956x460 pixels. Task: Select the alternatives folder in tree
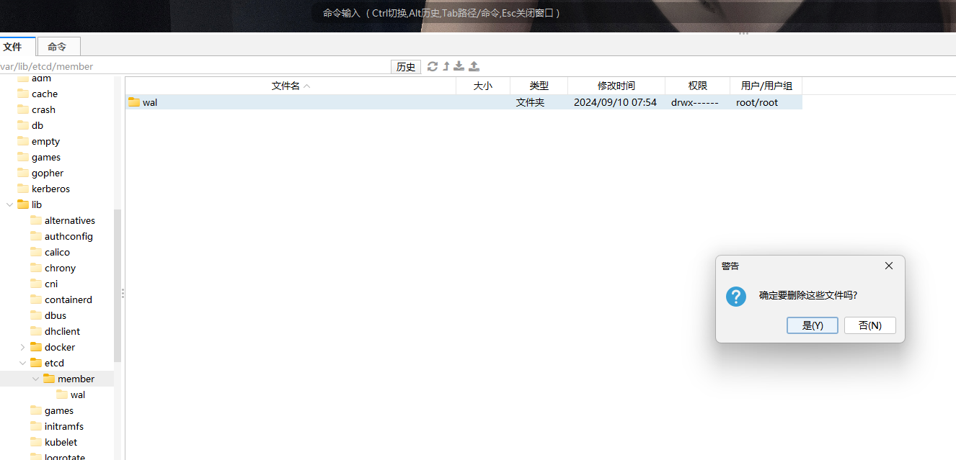70,220
